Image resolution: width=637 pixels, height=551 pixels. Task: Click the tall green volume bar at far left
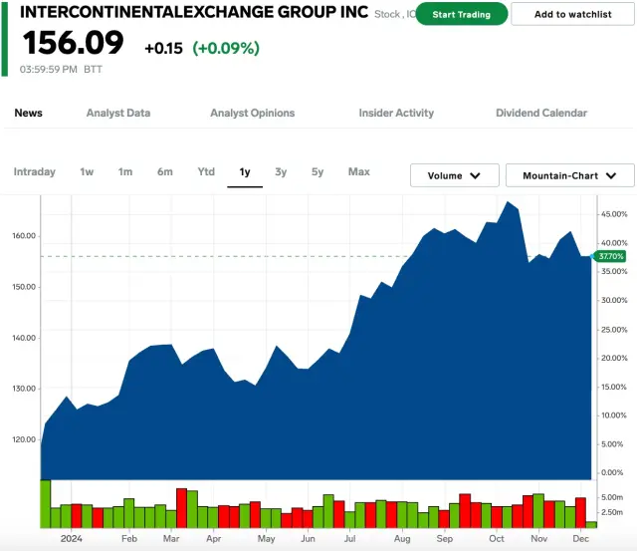45,503
